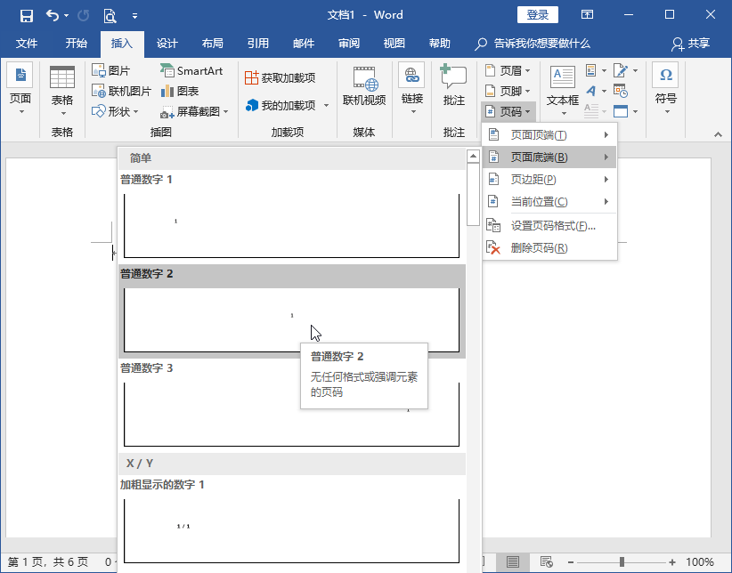Open the Header (页眉) dropdown
Image resolution: width=732 pixels, height=573 pixels.
click(x=508, y=70)
